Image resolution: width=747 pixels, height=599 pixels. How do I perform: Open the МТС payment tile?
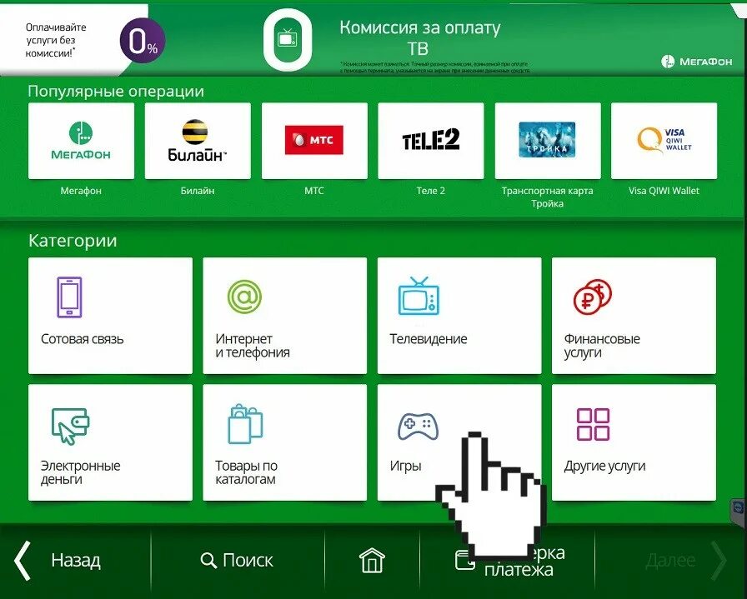pos(314,141)
